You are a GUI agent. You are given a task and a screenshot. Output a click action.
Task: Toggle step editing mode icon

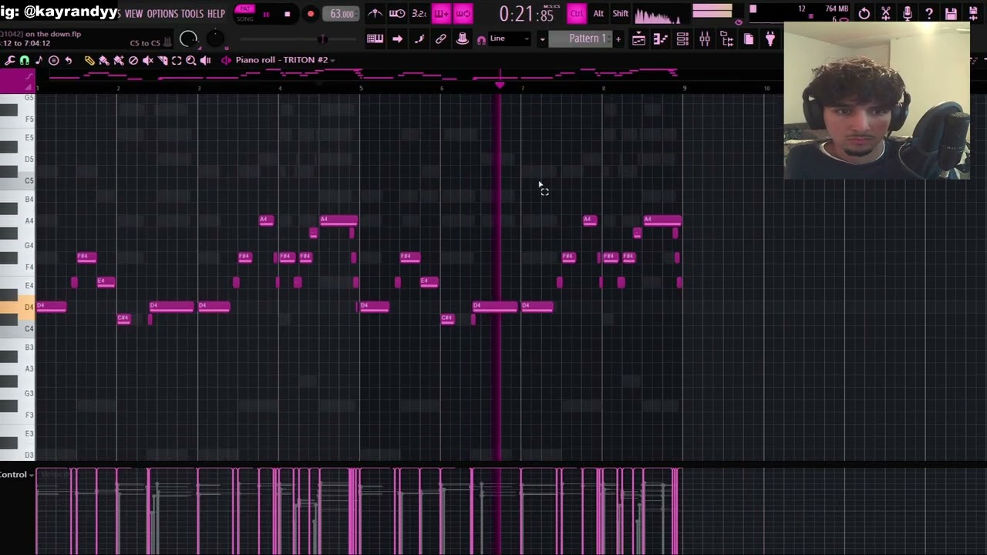click(419, 39)
